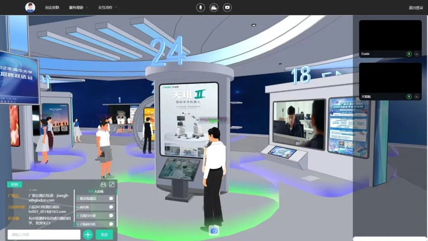Screen dimensions: 428x241
Task: Toggle second participant's green microphone
Action: tap(409, 97)
